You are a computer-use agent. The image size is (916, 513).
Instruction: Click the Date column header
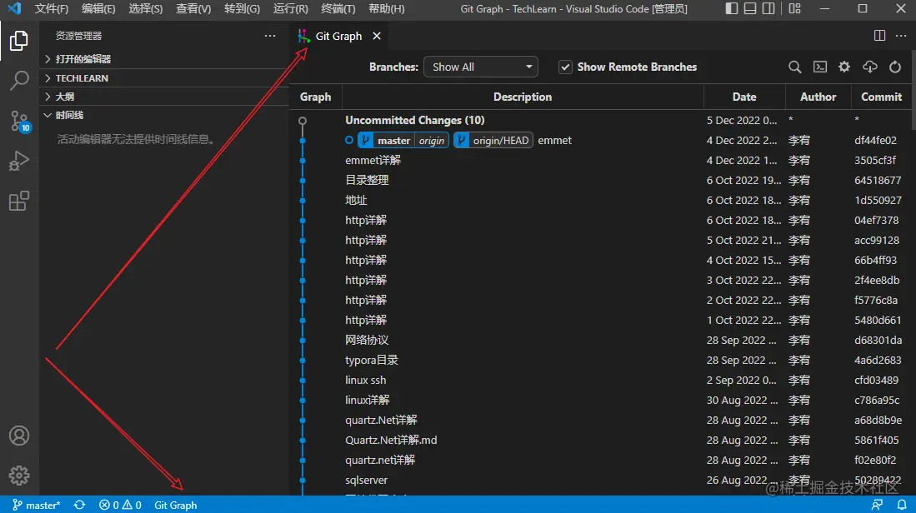tap(744, 97)
